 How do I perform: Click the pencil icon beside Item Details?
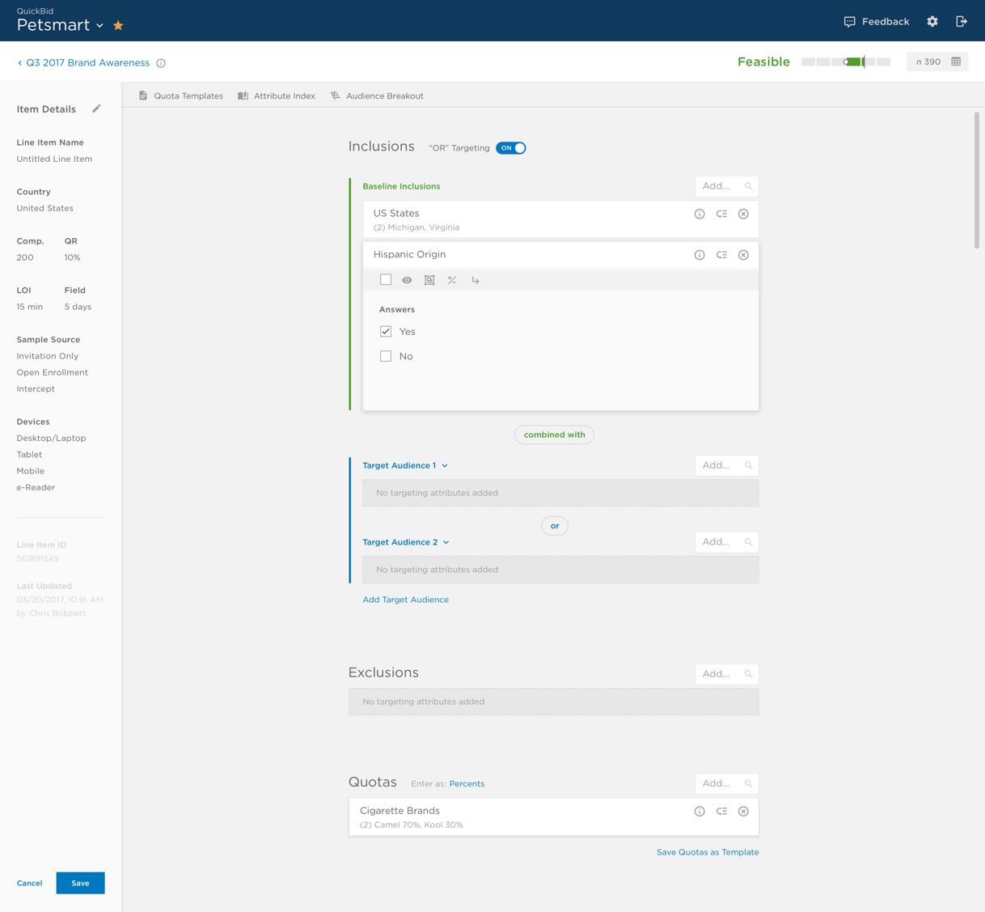tap(96, 108)
